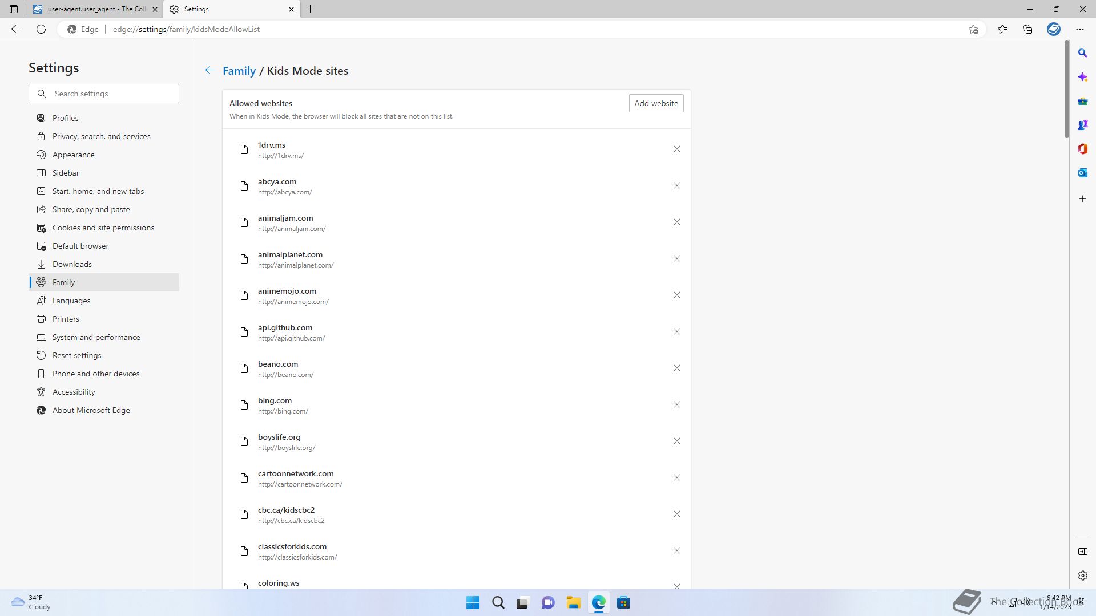Open Profiles settings
Image resolution: width=1096 pixels, height=616 pixels.
point(104,118)
